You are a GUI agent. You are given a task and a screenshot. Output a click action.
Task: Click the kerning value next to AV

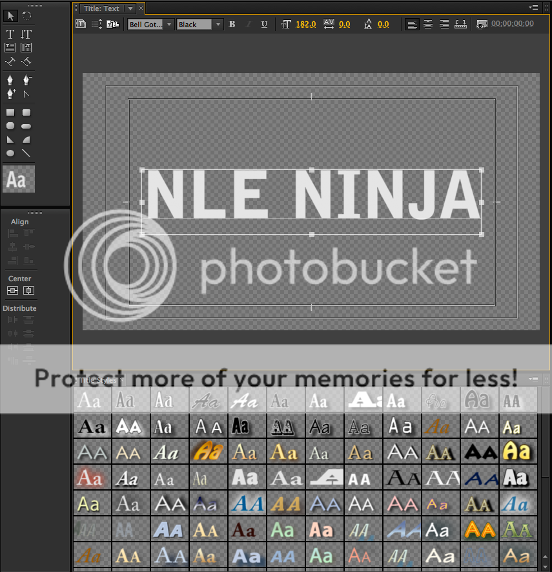click(x=344, y=24)
